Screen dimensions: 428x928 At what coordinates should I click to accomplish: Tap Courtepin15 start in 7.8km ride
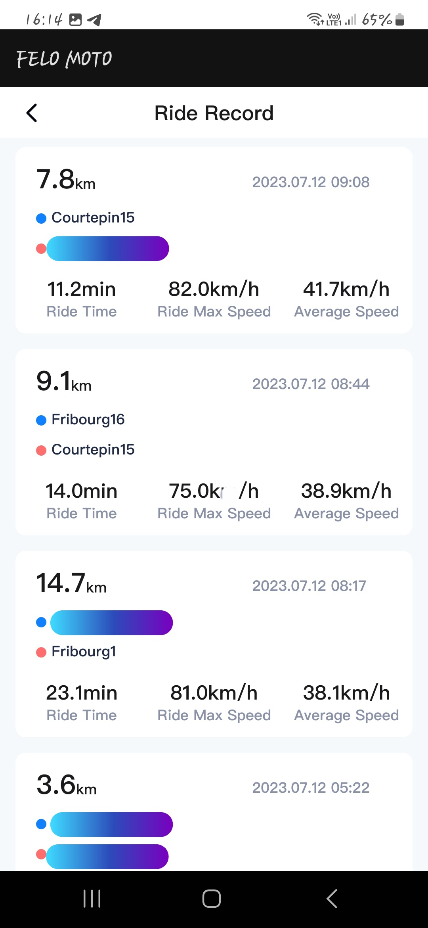click(93, 218)
